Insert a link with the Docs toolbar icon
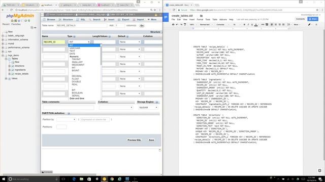The height and width of the screenshot is (182, 325). pos(263,25)
